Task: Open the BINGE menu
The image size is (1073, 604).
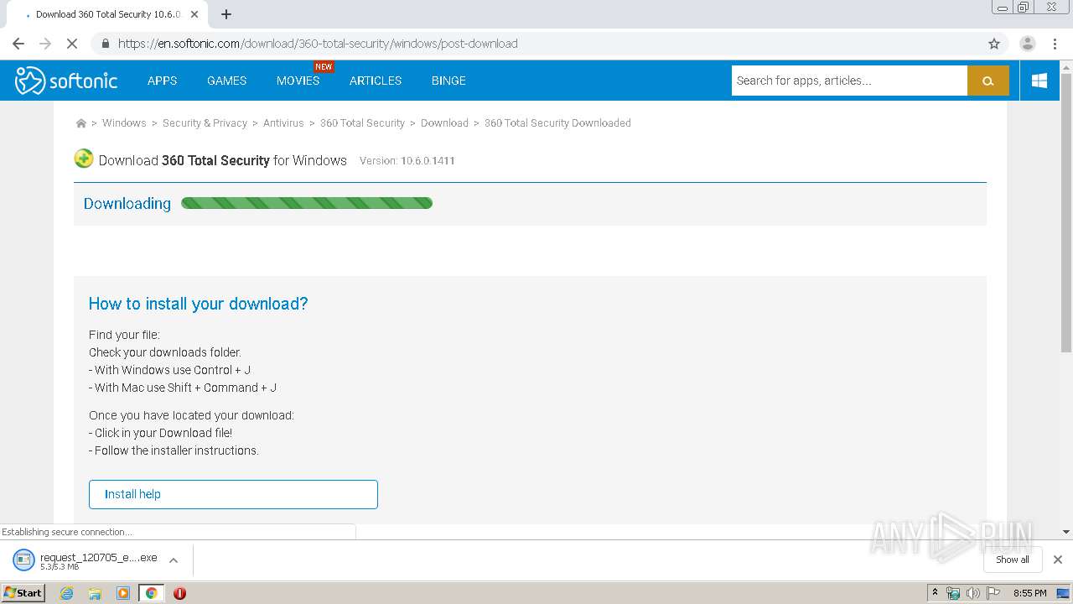Action: point(448,81)
